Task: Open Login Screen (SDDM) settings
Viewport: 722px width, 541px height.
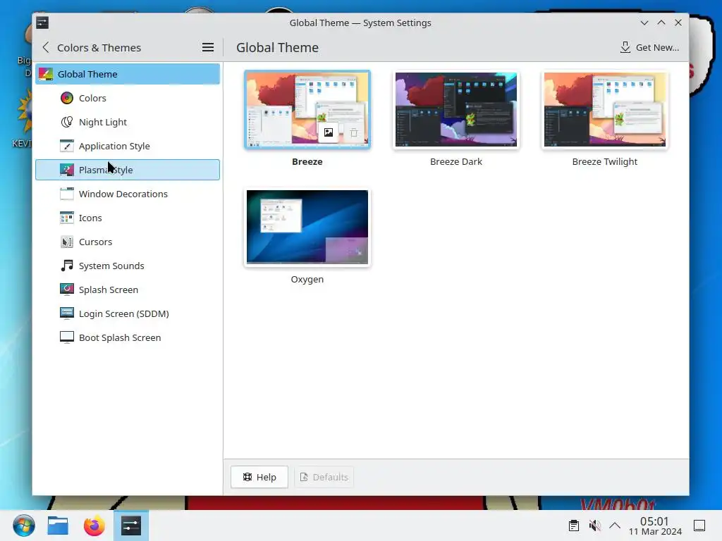Action: coord(128,313)
